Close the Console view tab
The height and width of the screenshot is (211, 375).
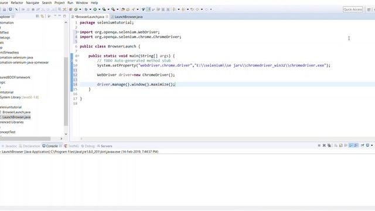(60, 146)
